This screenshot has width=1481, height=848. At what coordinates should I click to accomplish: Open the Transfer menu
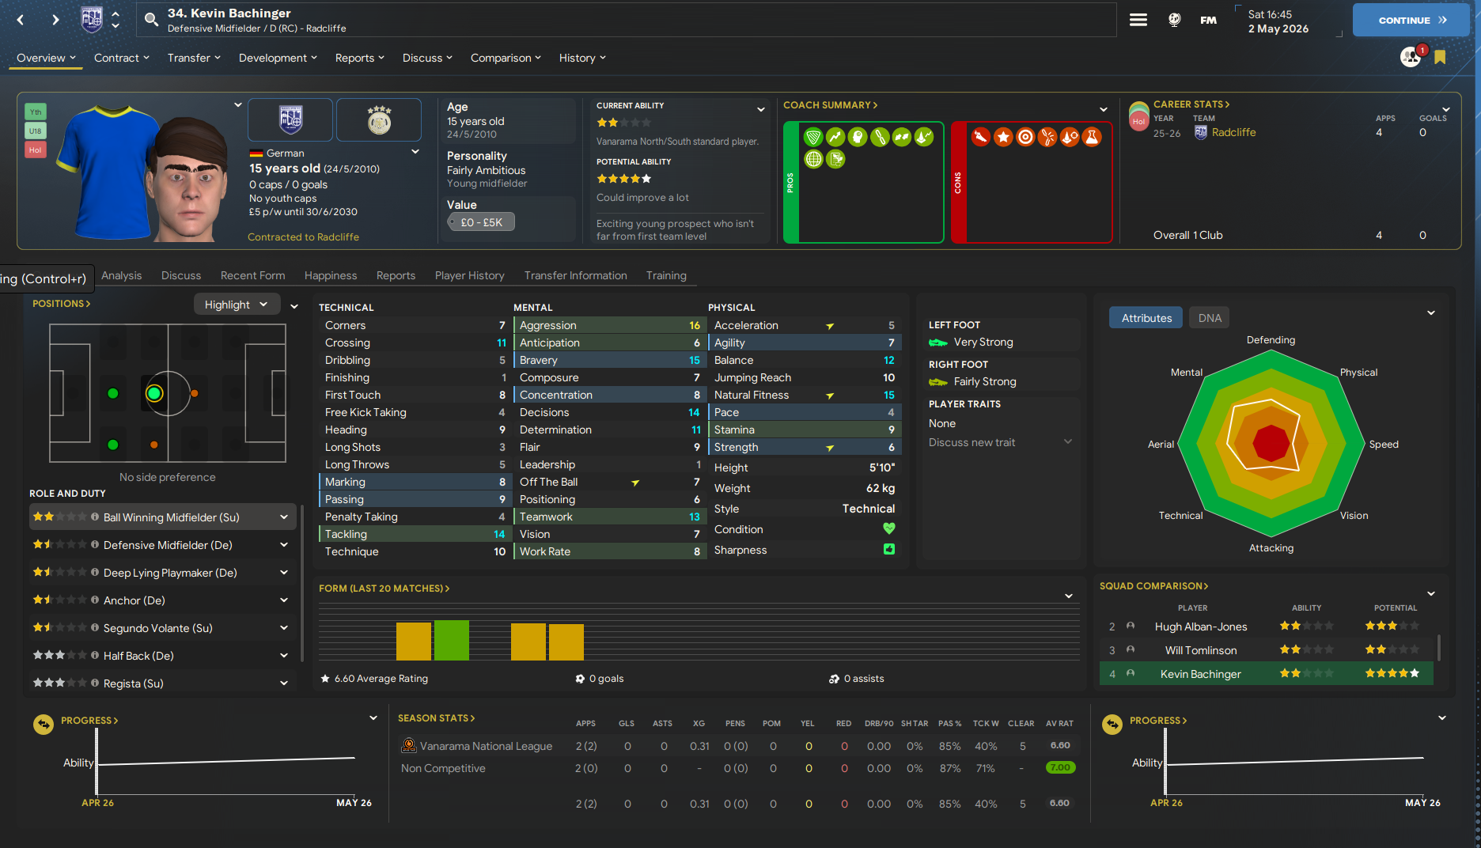[194, 58]
